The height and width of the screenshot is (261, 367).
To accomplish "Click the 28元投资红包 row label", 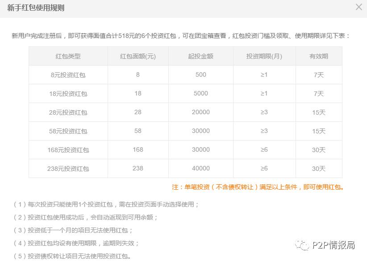I will [68, 112].
